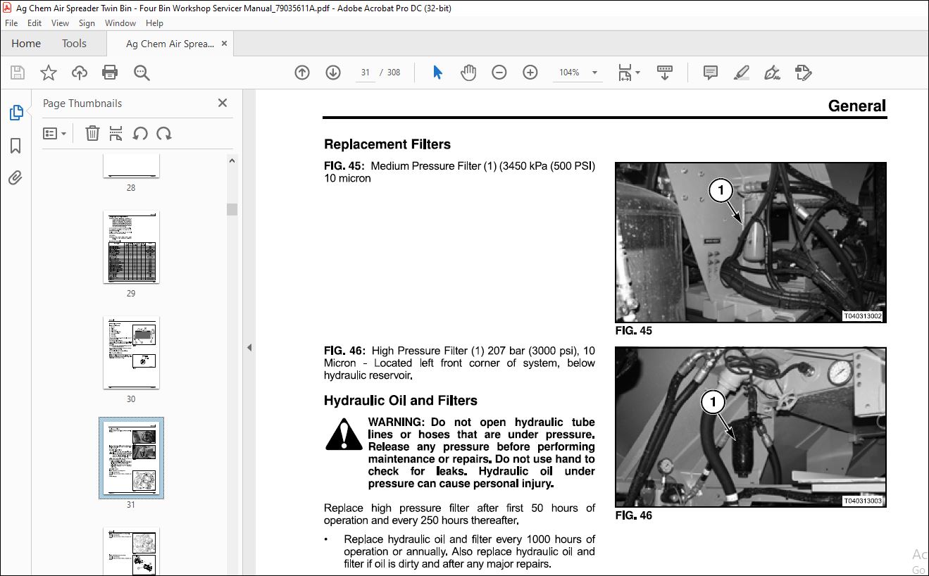Print the document with printer icon
This screenshot has height=576, width=929.
point(110,73)
